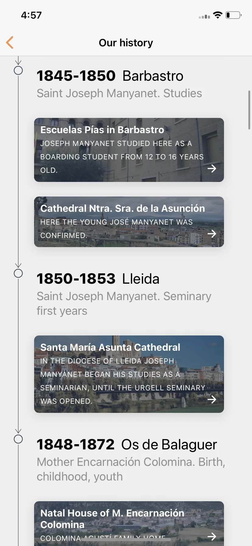Open arrow on Escuelas Pías in Barbastro card
This screenshot has height=546, width=252.
(x=212, y=168)
